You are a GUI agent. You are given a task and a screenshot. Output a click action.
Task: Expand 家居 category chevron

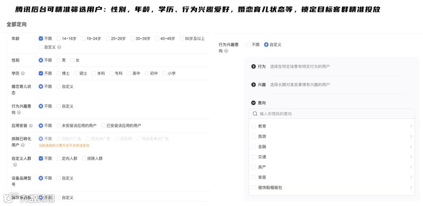coord(411,177)
